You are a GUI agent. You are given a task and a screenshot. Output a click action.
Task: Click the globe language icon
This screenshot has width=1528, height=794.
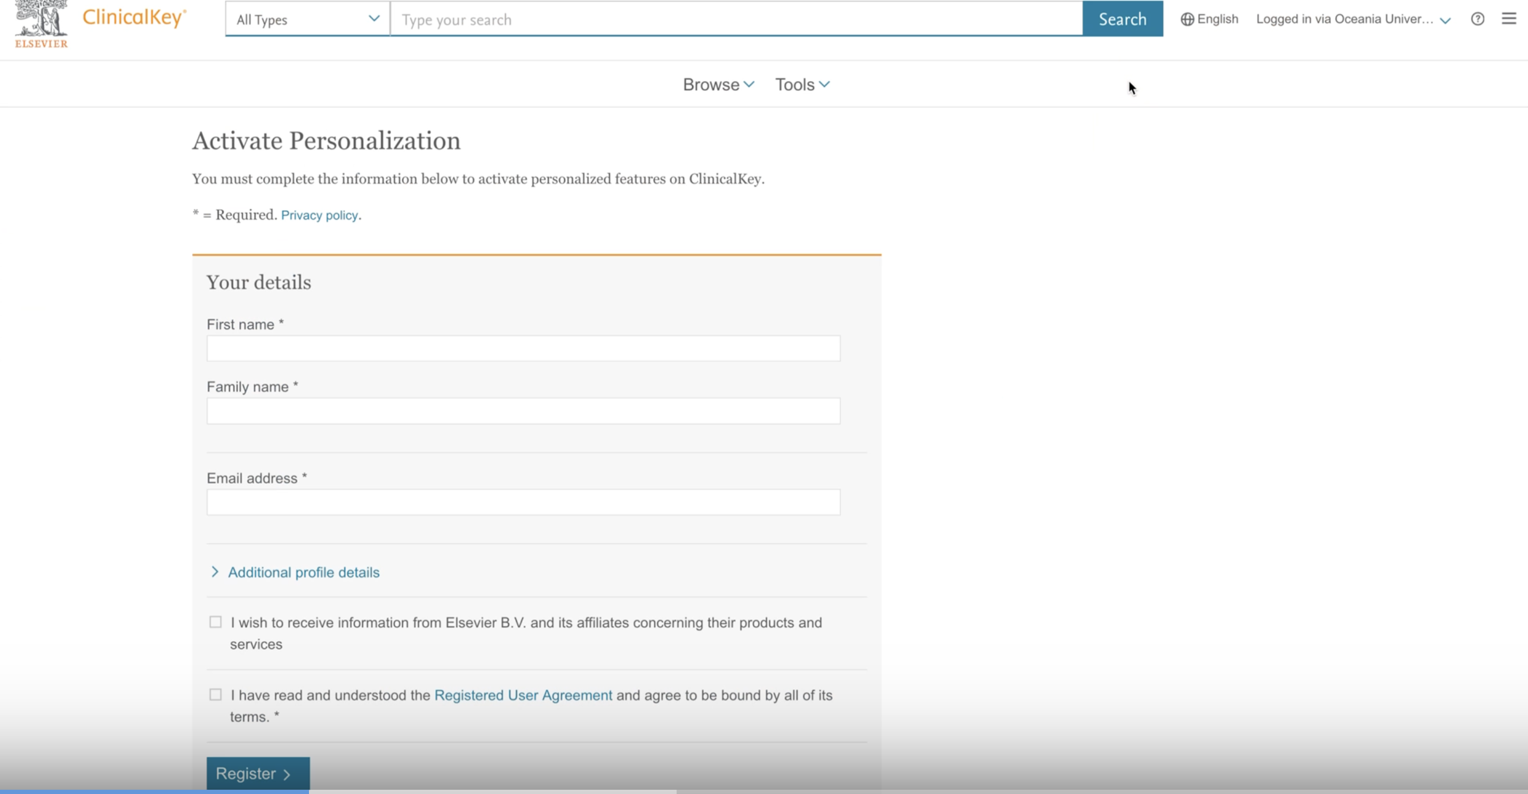pos(1187,19)
